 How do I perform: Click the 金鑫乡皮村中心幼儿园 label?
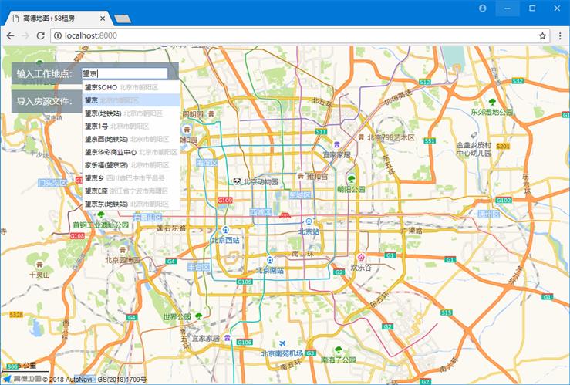coord(474,149)
